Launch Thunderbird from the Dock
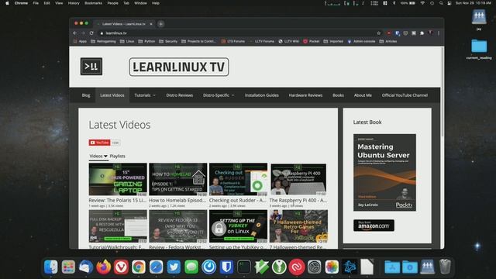 [x=86, y=267]
